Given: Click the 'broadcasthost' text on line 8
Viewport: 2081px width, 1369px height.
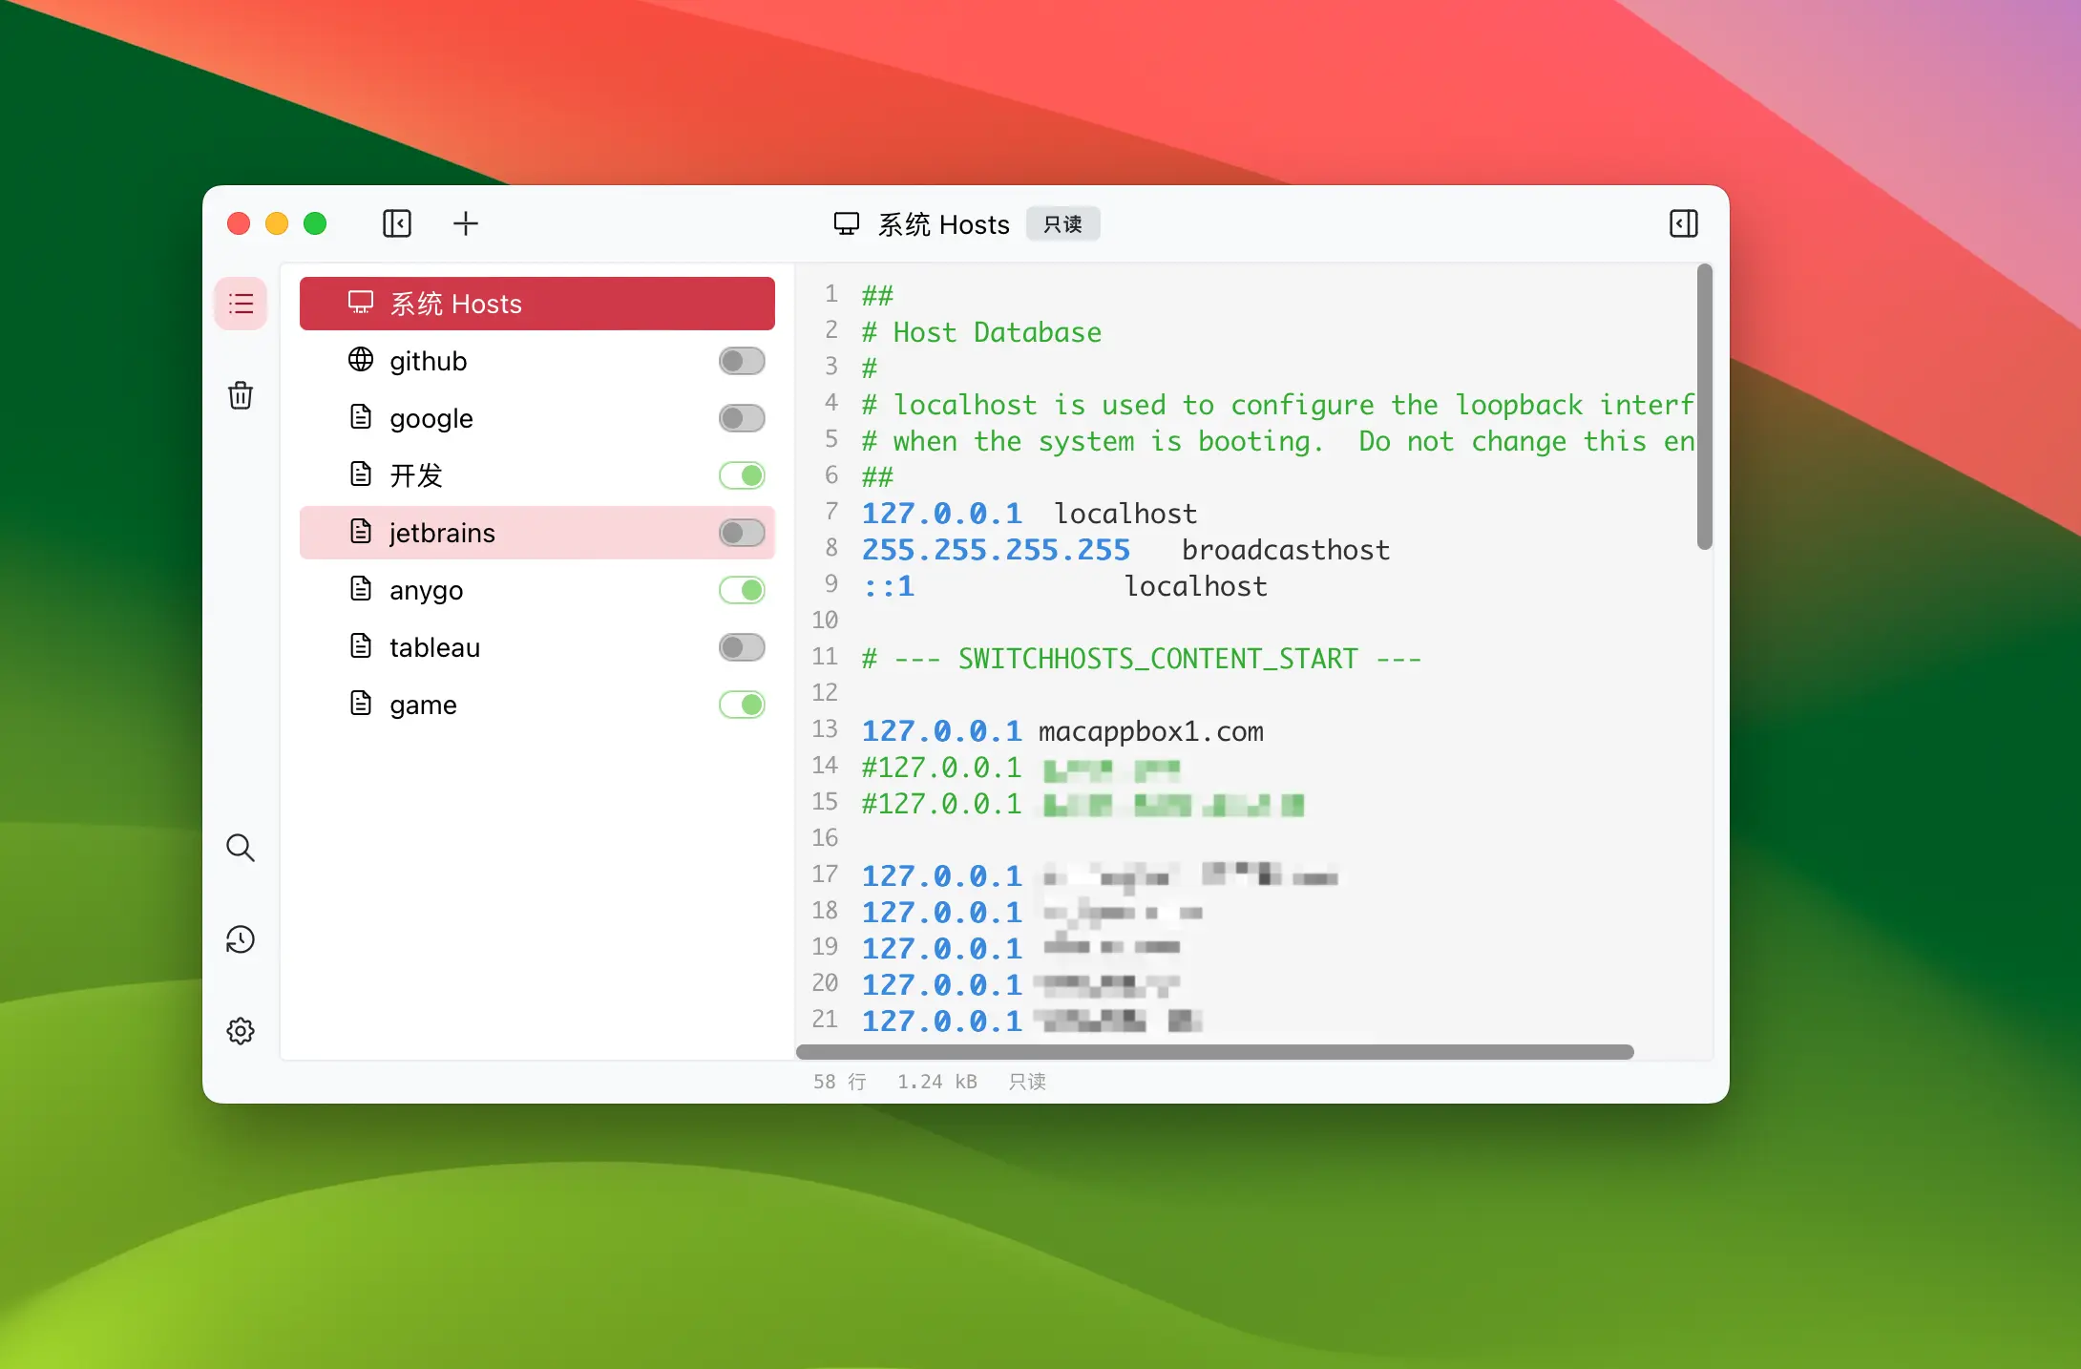Looking at the screenshot, I should pyautogui.click(x=1286, y=550).
